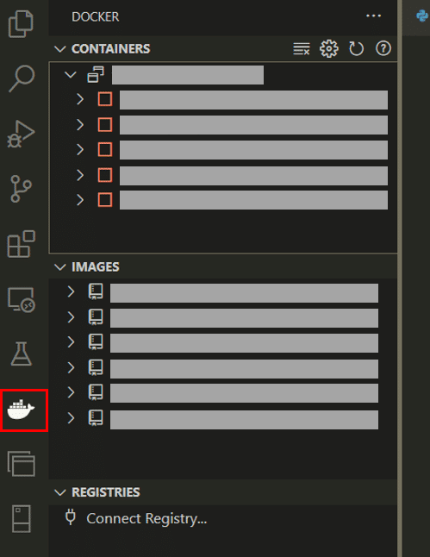Click the prune containers icon

[302, 48]
